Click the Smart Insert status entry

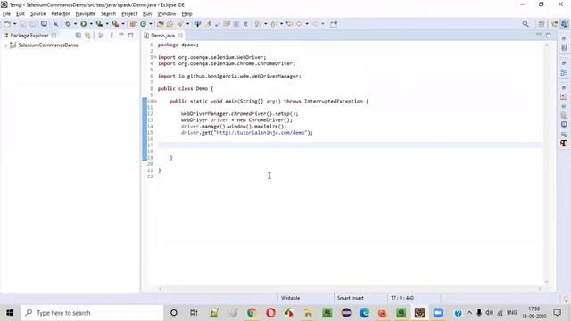tap(351, 298)
